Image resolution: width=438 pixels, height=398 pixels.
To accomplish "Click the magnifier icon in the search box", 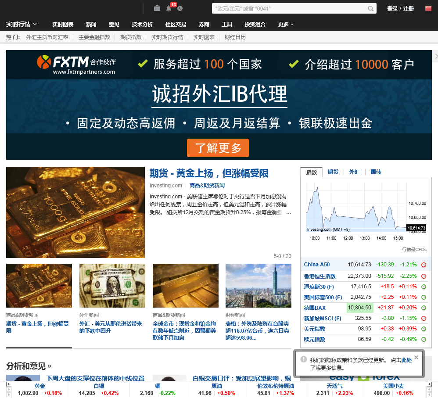I will pyautogui.click(x=370, y=8).
